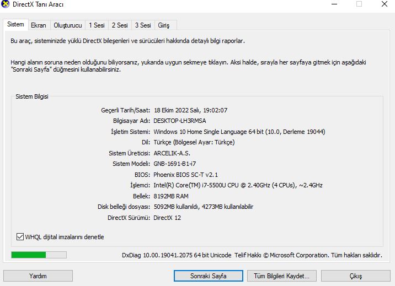Screen dimensions: 395x286
Task: Open the Ekran tab
Action: [x=39, y=25]
